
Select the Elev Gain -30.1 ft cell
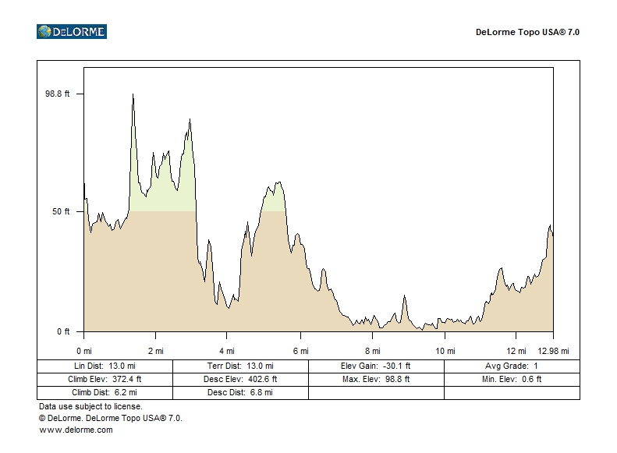[x=376, y=366]
